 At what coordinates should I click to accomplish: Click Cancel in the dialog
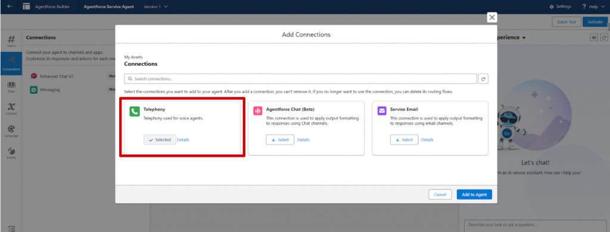coord(440,195)
